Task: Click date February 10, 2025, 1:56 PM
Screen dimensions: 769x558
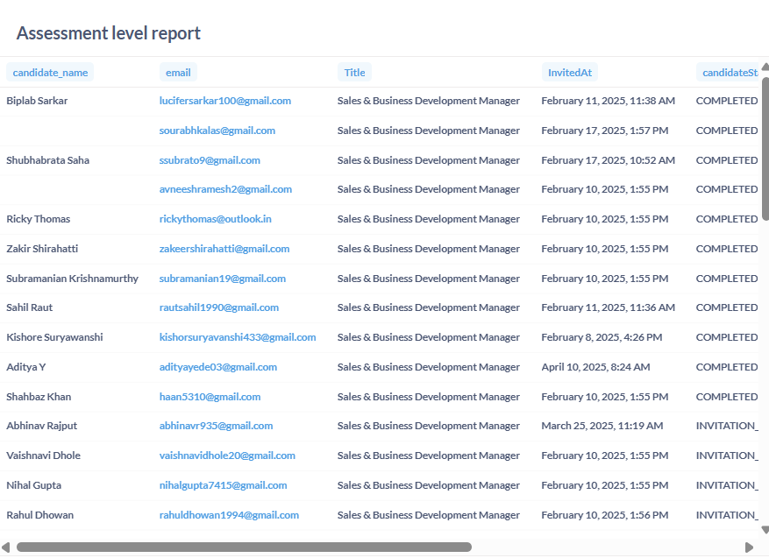Action: tap(605, 516)
